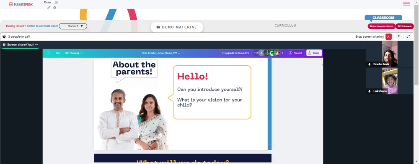Click the Viewing eye icon
The width and height of the screenshot is (419, 164).
click(67, 53)
